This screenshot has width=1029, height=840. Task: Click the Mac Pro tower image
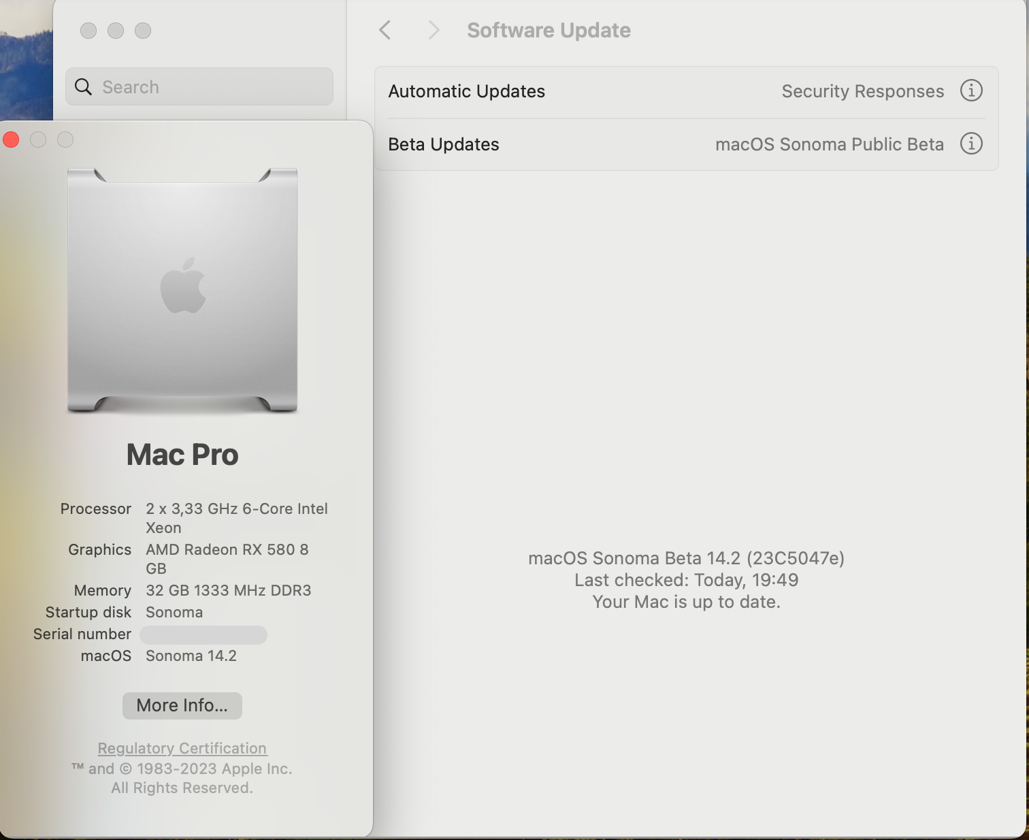tap(182, 290)
